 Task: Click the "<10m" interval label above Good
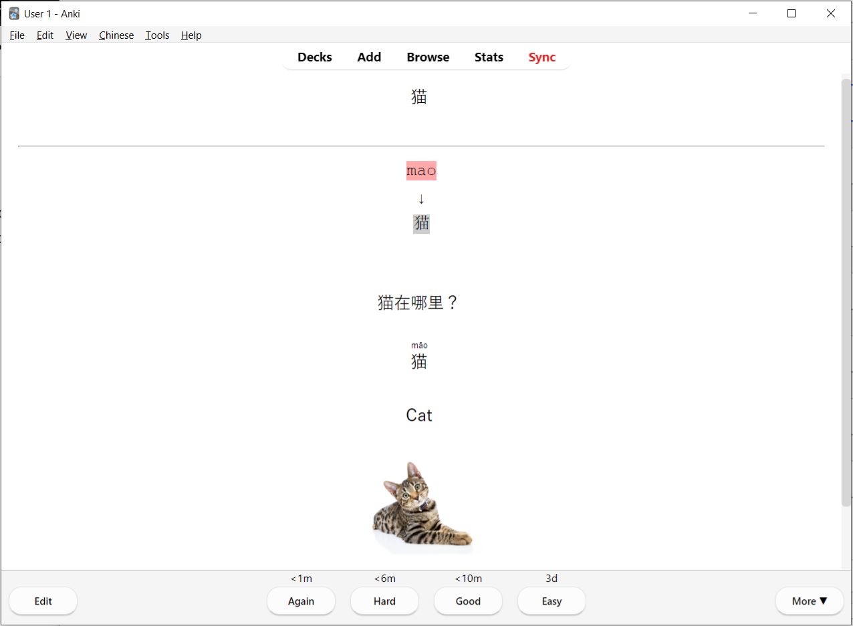[x=469, y=579]
